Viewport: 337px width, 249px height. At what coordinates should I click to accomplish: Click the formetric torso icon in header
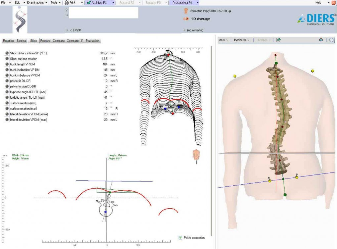(x=186, y=11)
